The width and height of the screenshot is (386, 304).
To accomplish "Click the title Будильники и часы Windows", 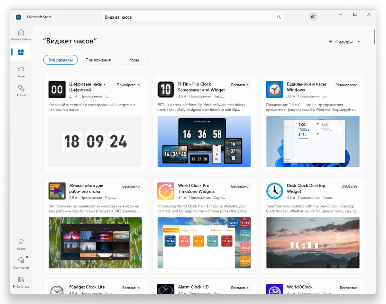I will (x=306, y=87).
